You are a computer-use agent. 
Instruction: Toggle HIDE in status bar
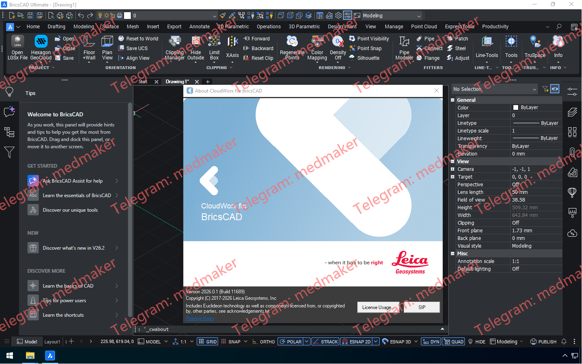(477, 342)
